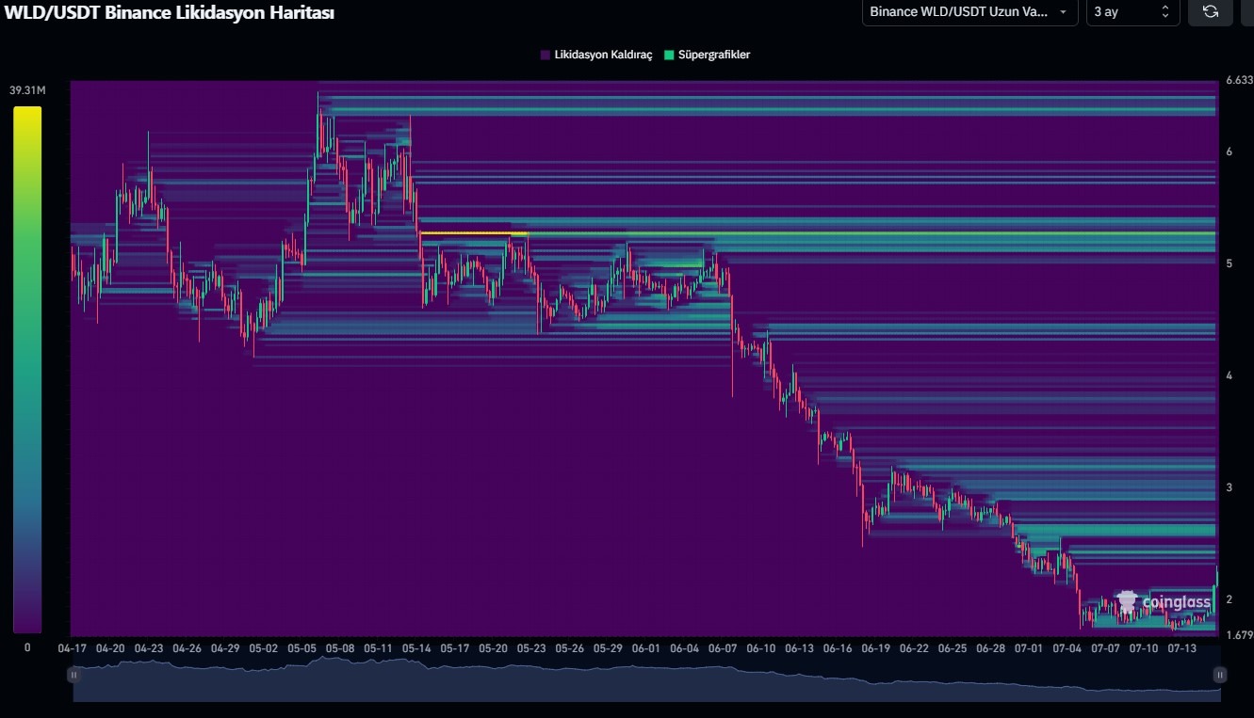Click the 07-01 date axis label
1254x718 pixels.
[1029, 648]
